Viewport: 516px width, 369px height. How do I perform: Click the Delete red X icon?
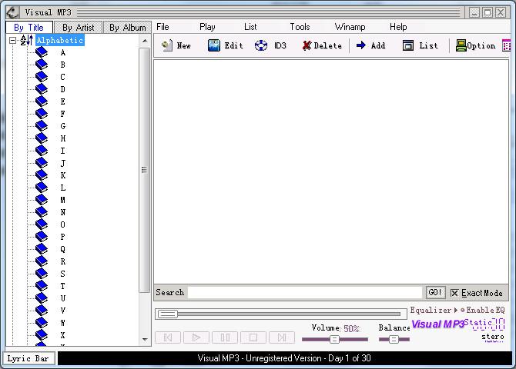(307, 45)
